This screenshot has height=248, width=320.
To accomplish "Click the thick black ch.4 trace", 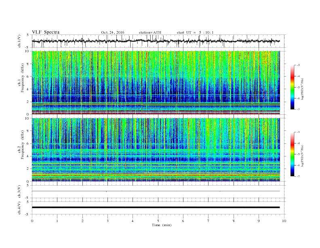I will click(156, 207).
